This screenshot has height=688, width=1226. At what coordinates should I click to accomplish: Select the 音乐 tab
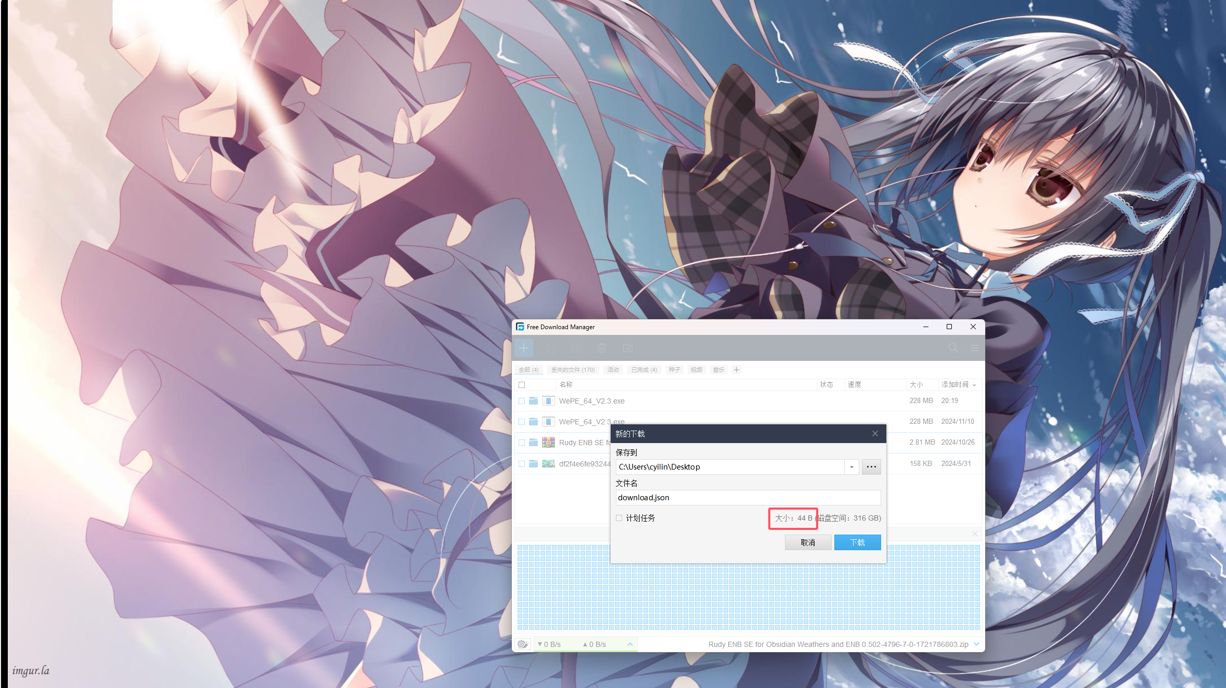point(719,370)
